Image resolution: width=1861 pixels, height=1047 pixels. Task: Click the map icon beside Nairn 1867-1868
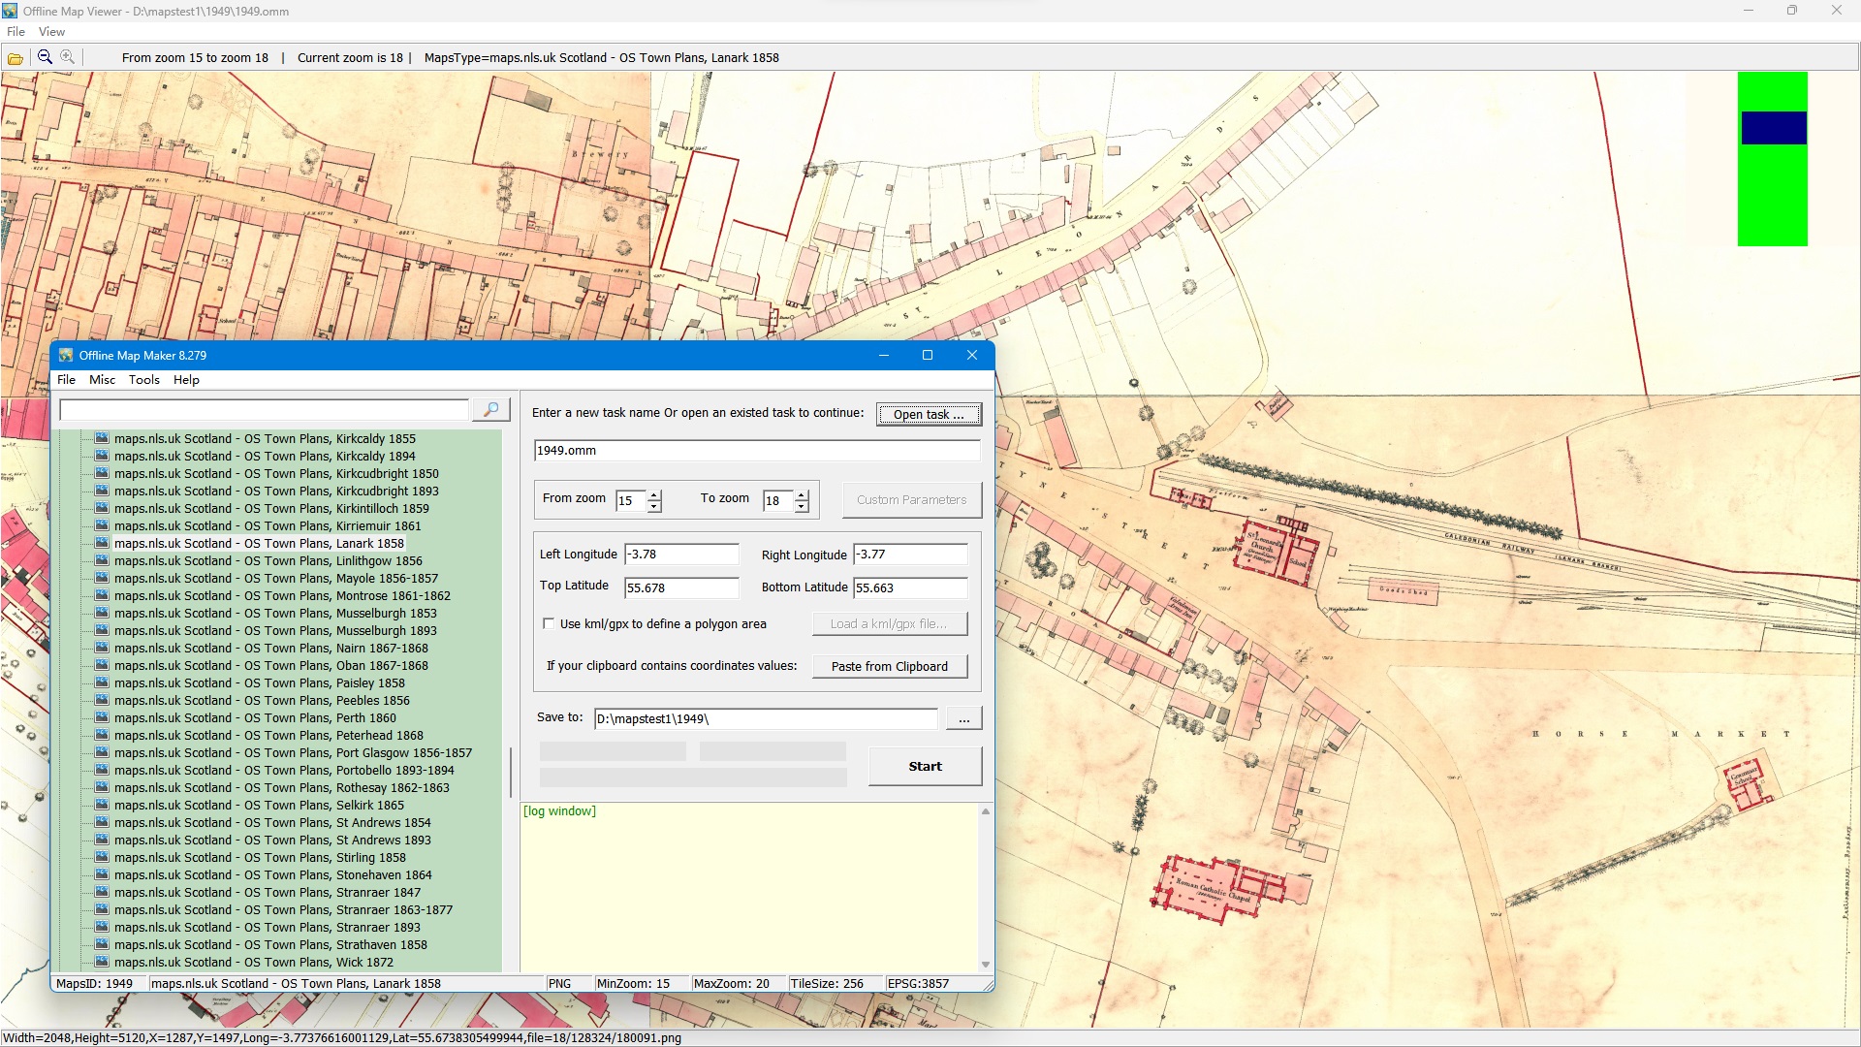[102, 648]
